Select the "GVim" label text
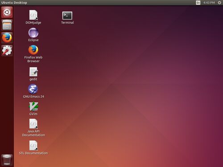 [33, 114]
